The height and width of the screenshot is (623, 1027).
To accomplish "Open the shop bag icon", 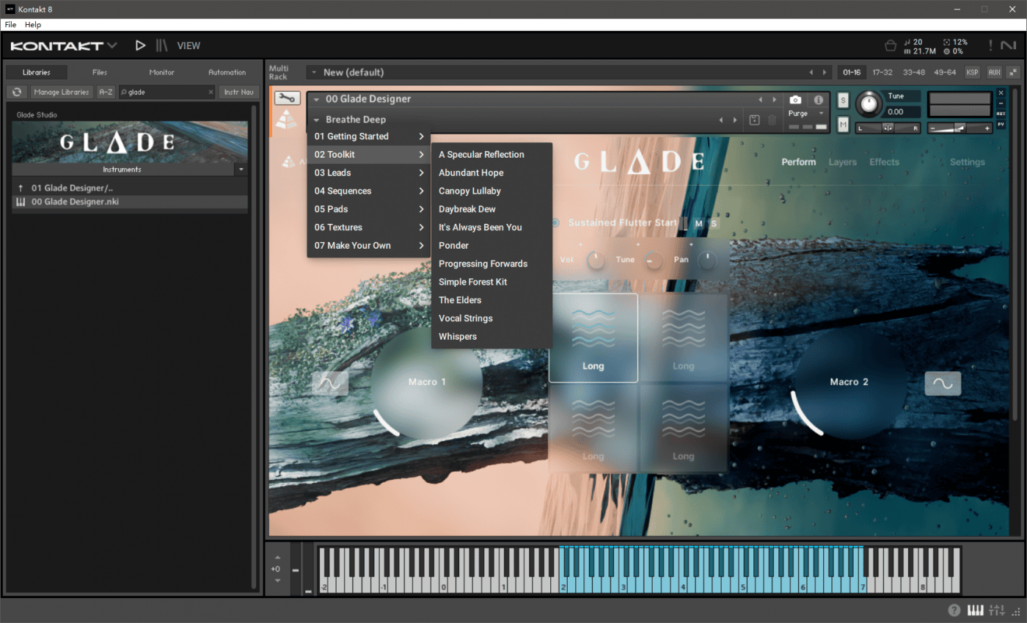I will tap(891, 46).
